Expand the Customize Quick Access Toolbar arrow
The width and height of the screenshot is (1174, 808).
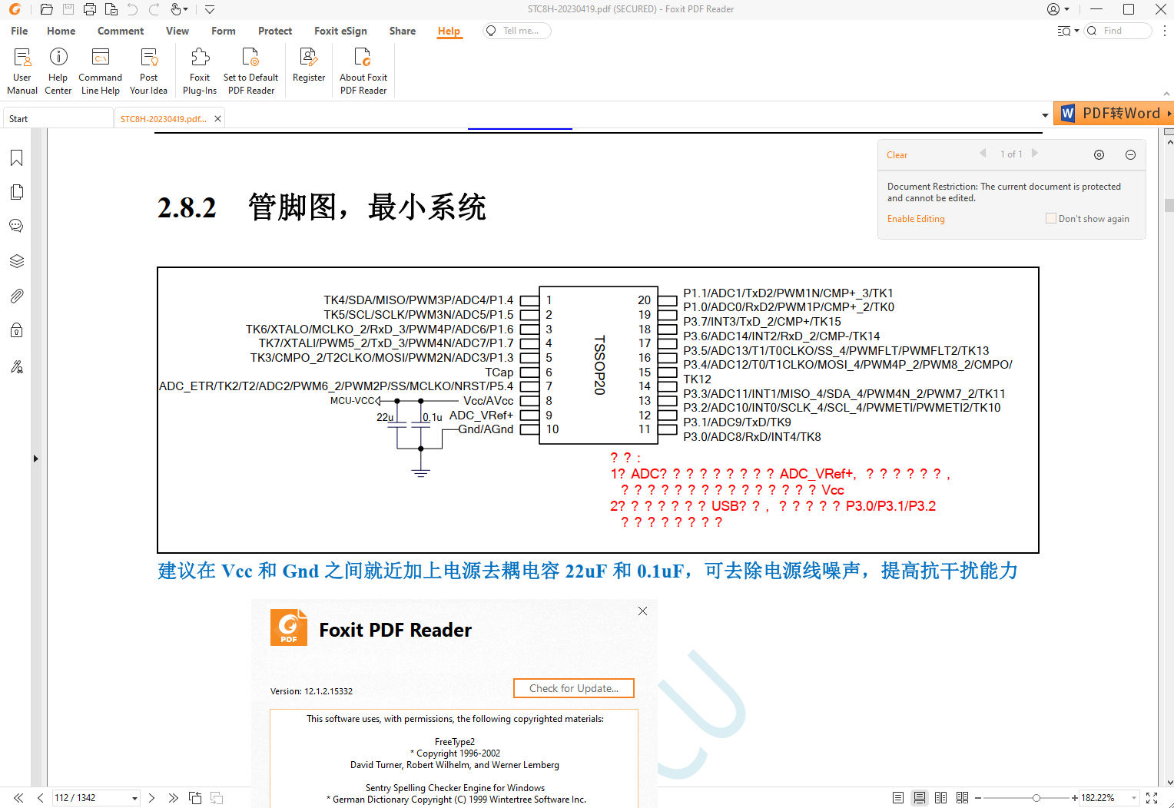coord(210,10)
